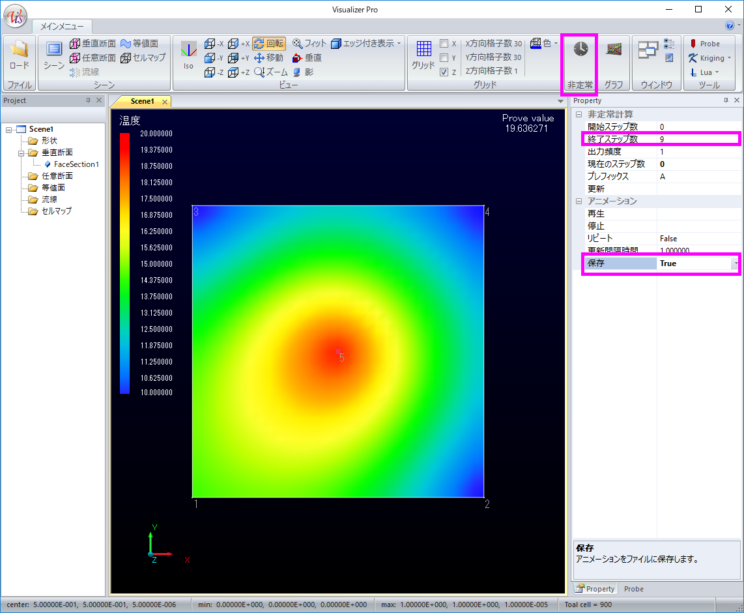Click the グラフ (Graph) icon
744x613 pixels.
[x=613, y=50]
